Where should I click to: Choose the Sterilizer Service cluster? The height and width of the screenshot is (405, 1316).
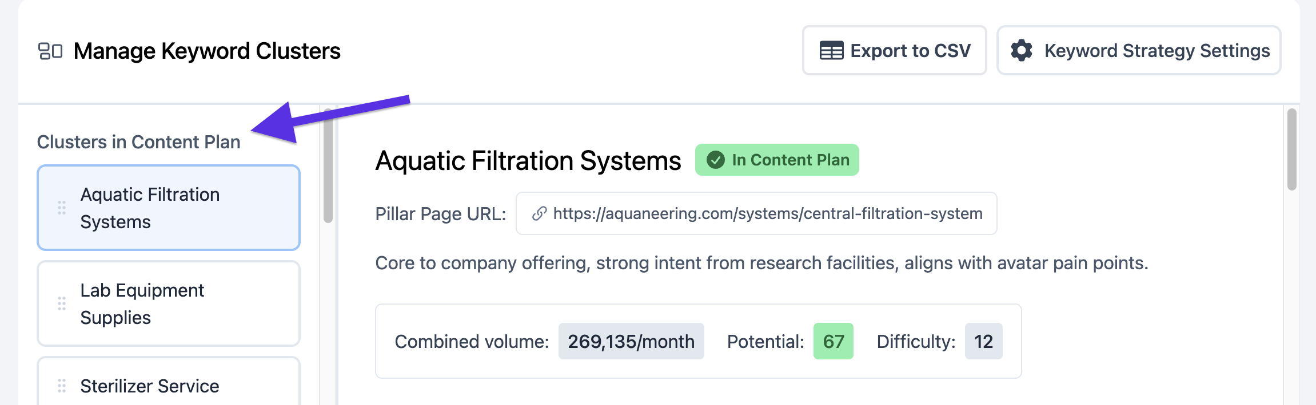[x=169, y=386]
